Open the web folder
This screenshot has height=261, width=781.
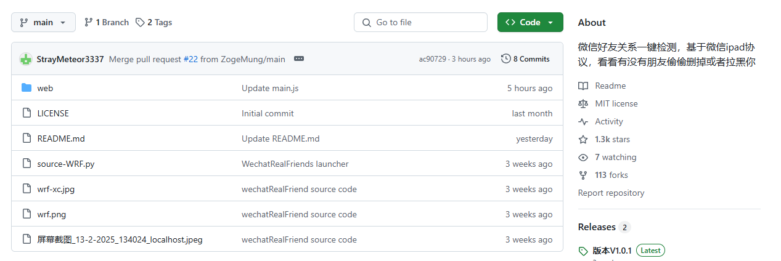pos(45,88)
